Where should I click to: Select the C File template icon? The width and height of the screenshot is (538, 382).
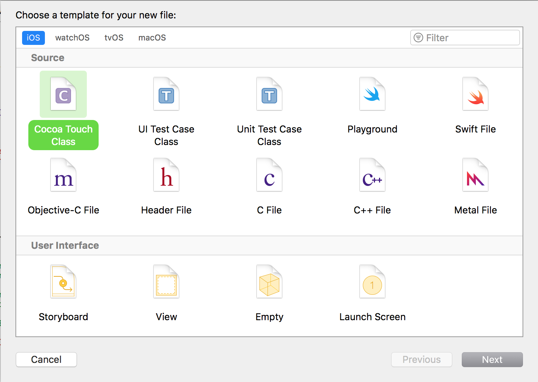tap(269, 175)
